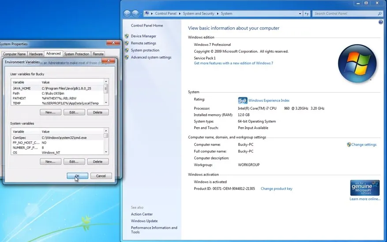Open Device Manager link

point(143,36)
